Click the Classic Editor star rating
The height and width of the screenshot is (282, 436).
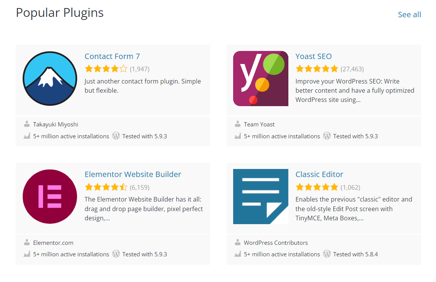pyautogui.click(x=317, y=187)
